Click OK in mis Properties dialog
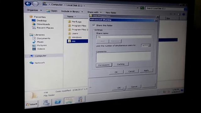 coord(119,88)
